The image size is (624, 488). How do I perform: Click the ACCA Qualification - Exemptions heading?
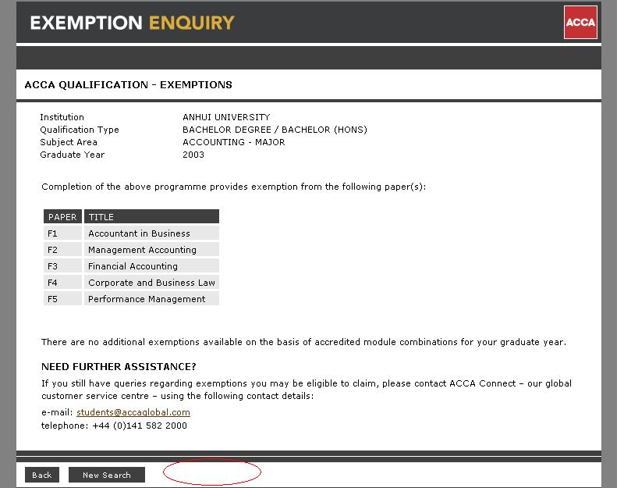coord(128,85)
